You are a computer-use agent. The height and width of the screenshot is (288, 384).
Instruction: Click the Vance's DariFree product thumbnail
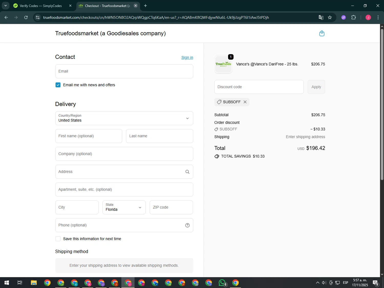coord(223,64)
